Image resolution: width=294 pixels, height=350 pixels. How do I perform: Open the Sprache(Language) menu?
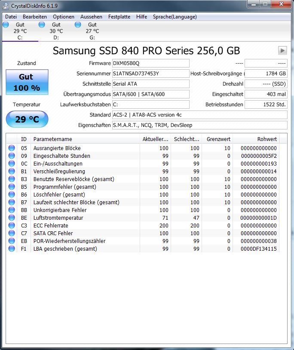point(175,17)
